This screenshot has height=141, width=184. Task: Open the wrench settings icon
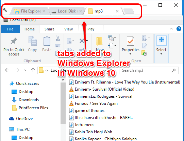tap(5, 10)
